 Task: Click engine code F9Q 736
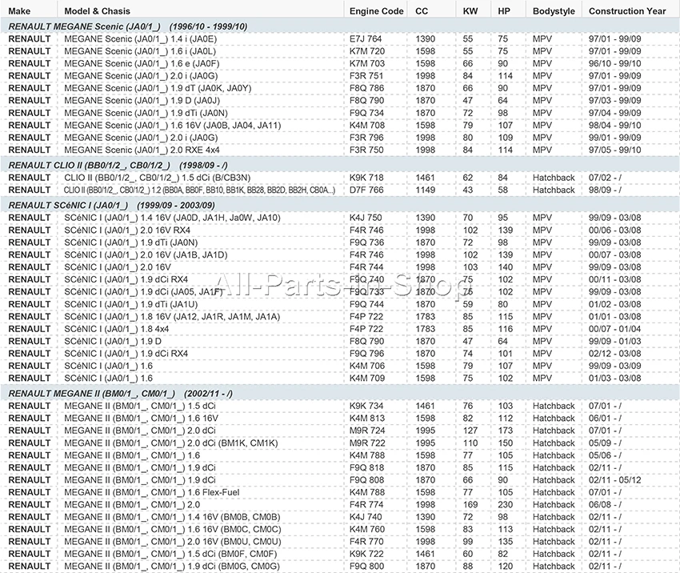pos(366,242)
